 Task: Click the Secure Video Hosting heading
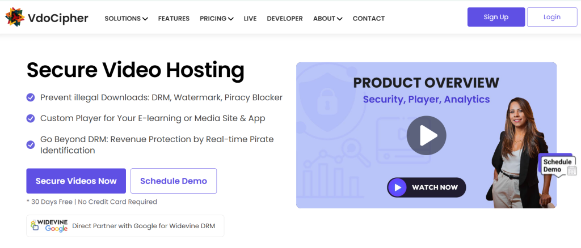coord(136,70)
